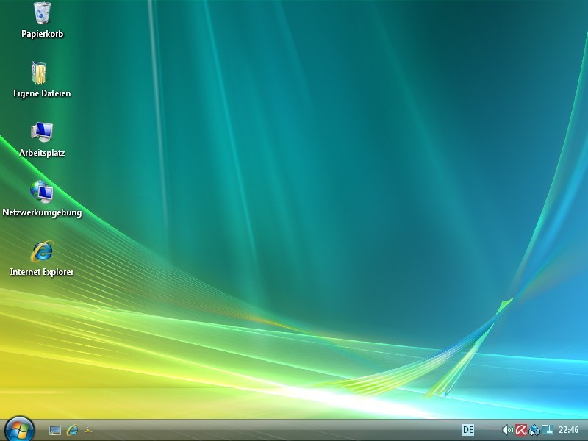The image size is (588, 441).
Task: Click the Papierkorb text label
Action: [x=42, y=34]
